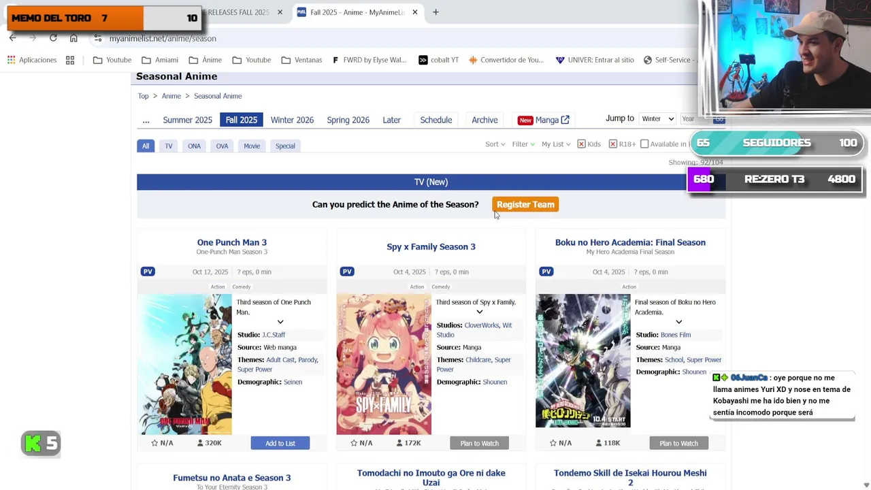
Task: Filter by the ONA type pill
Action: (x=194, y=146)
